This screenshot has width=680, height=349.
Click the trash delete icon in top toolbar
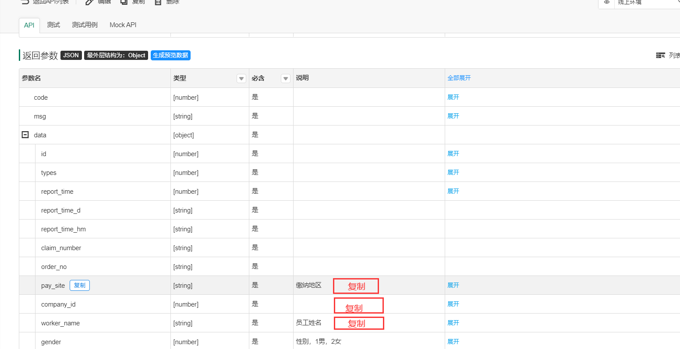coord(158,2)
